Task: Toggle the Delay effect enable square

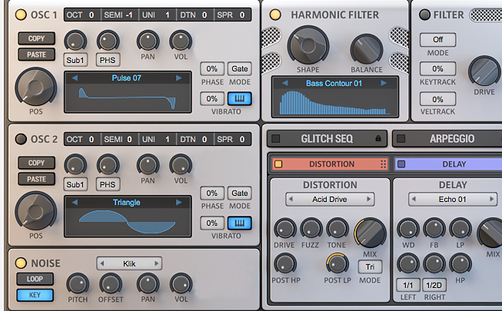Action: 401,164
